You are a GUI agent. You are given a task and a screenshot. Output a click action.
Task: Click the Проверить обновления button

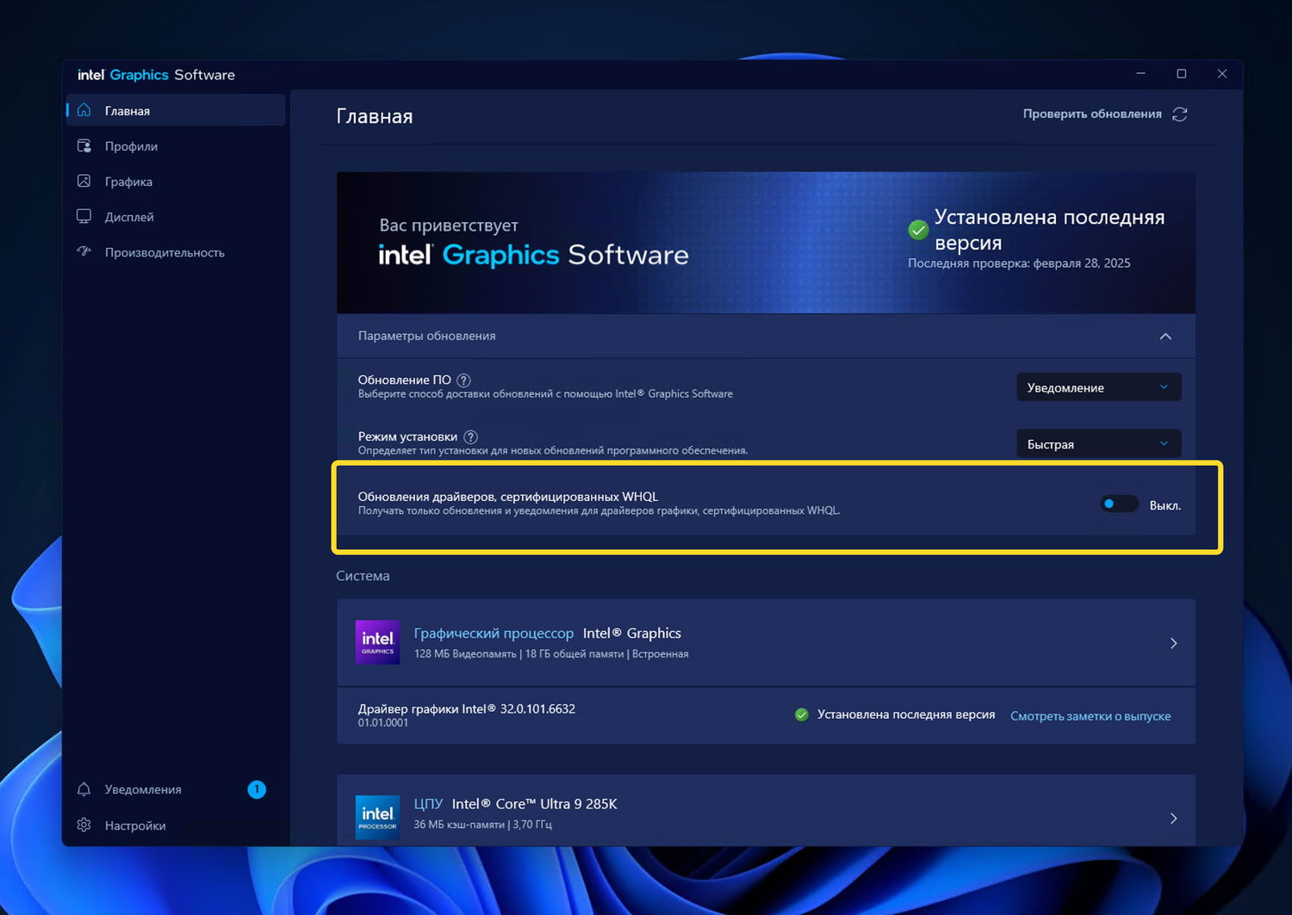click(x=1105, y=114)
